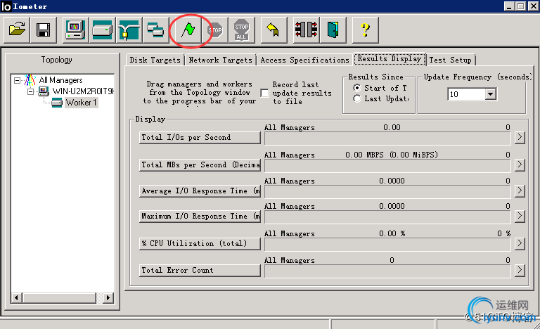Select Last Update radio button
This screenshot has width=540, height=329.
[x=357, y=99]
